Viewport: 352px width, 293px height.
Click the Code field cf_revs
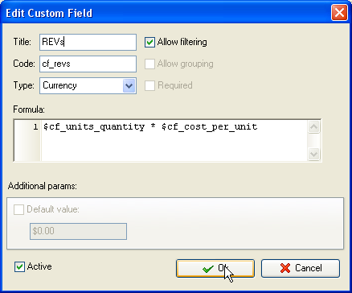pos(88,64)
